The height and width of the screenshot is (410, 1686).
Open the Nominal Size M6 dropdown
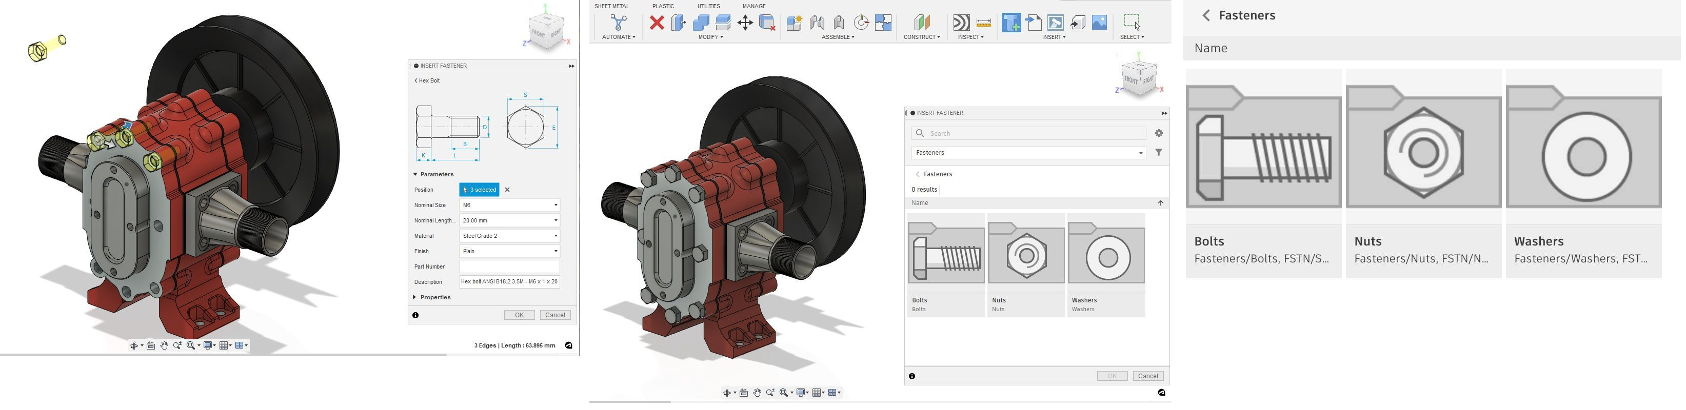tap(510, 206)
